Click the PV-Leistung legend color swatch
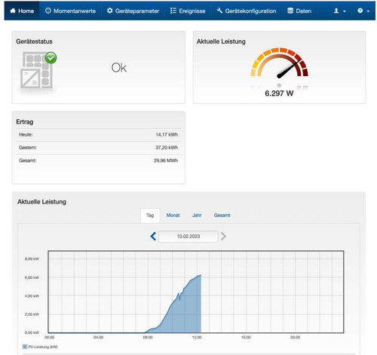This screenshot has height=355, width=377. click(x=25, y=347)
